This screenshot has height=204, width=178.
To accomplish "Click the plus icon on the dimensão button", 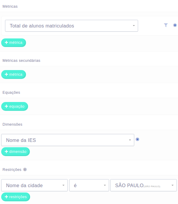I will pyautogui.click(x=7, y=152).
